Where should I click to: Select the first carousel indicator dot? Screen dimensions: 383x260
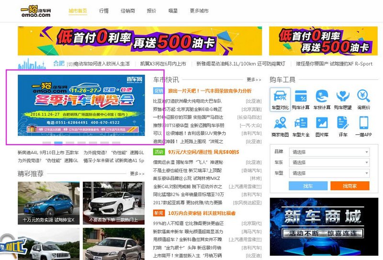pos(46,143)
